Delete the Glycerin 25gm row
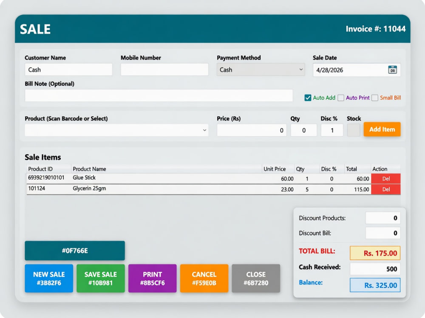Screen dimensions: 425x318 tap(386, 190)
